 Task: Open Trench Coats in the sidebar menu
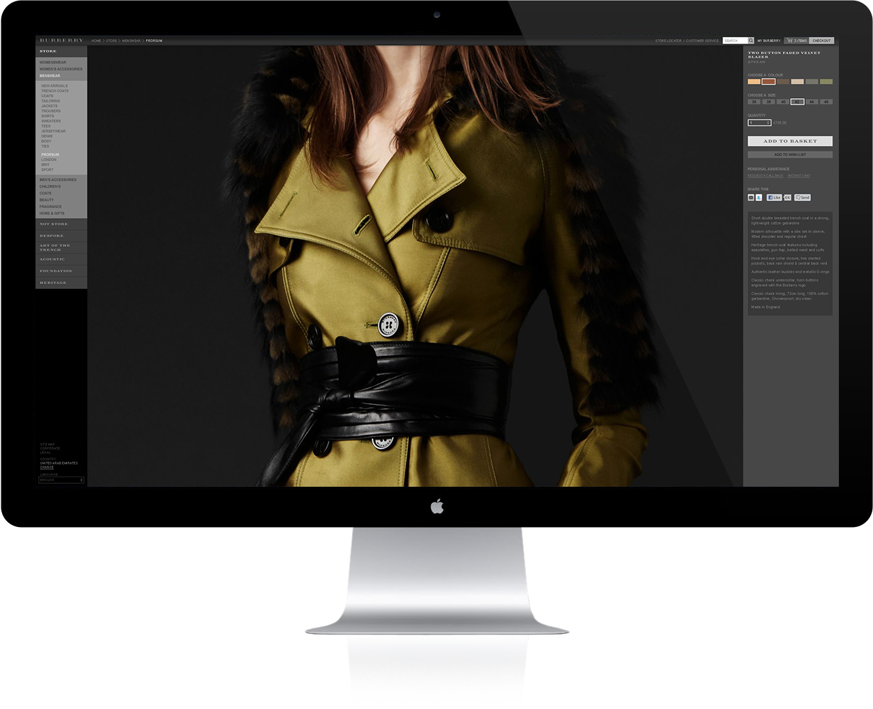(x=55, y=91)
